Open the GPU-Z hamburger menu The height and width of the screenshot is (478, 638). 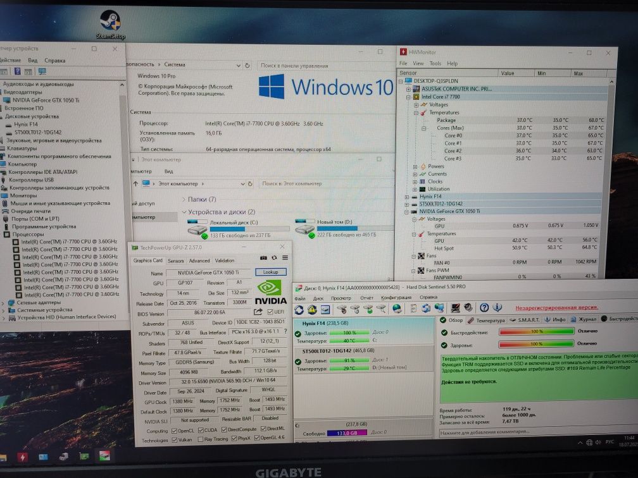[285, 258]
